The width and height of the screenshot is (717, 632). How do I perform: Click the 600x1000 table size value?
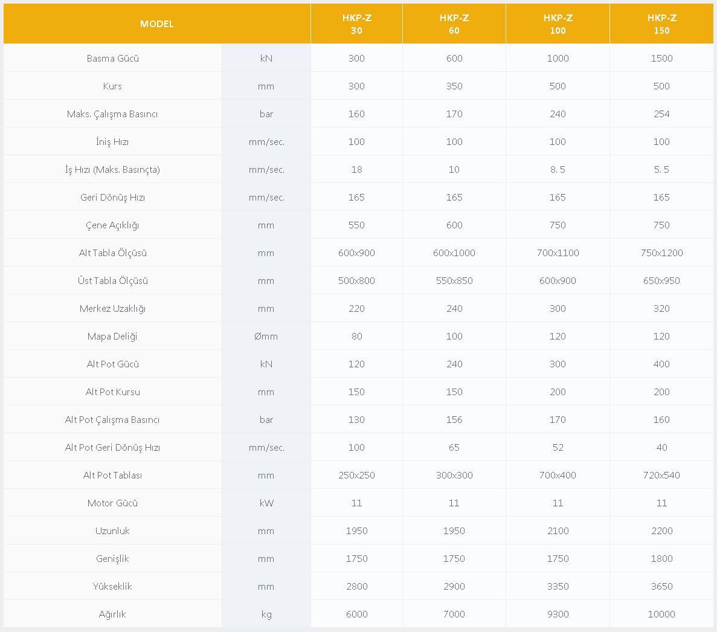454,253
